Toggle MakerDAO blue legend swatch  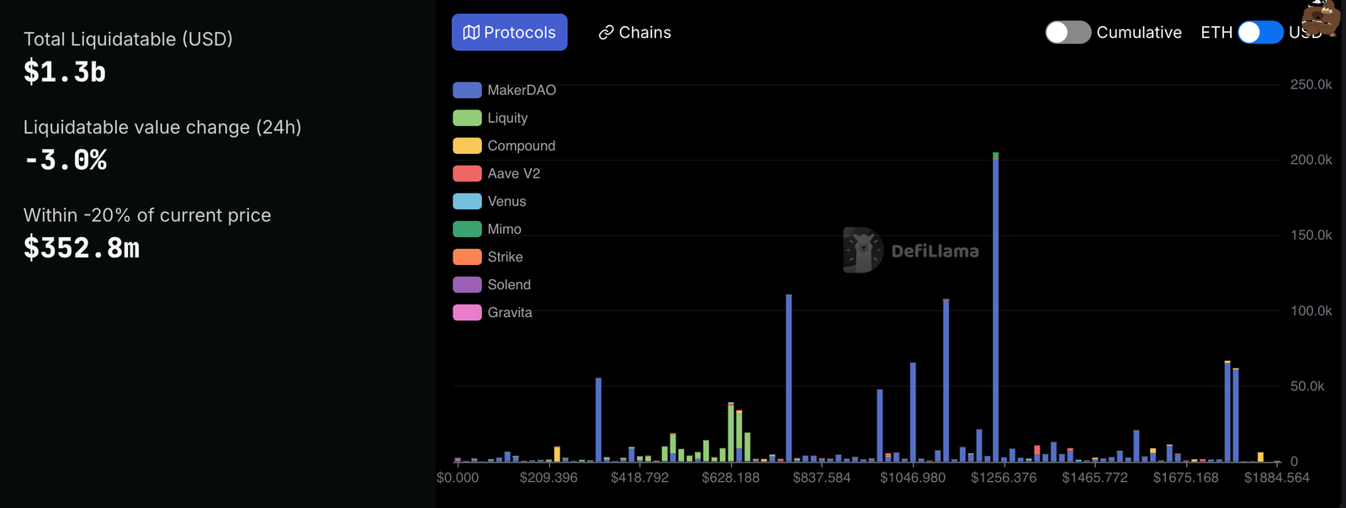click(467, 90)
